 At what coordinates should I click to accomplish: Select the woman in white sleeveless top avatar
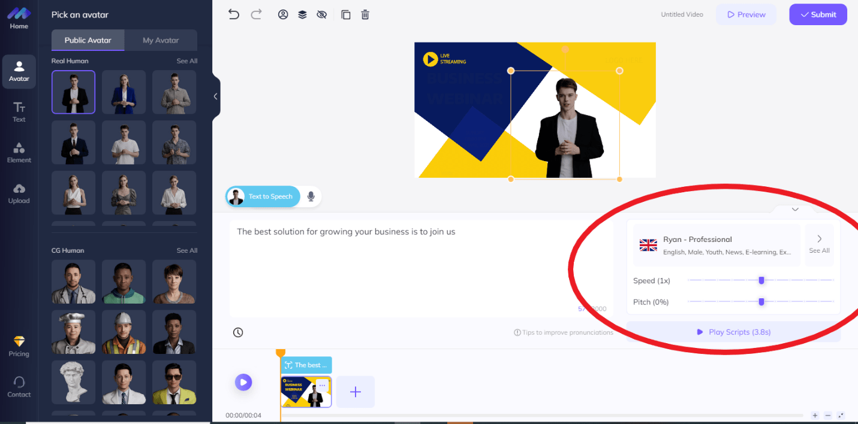(x=73, y=193)
